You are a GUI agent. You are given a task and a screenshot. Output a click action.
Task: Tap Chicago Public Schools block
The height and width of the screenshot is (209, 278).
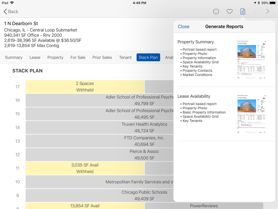coord(100,196)
